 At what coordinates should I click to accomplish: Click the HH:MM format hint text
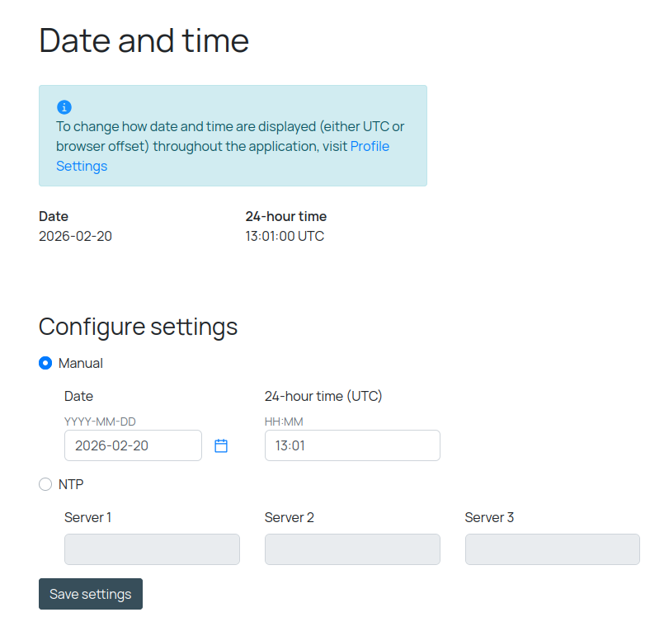pos(284,422)
